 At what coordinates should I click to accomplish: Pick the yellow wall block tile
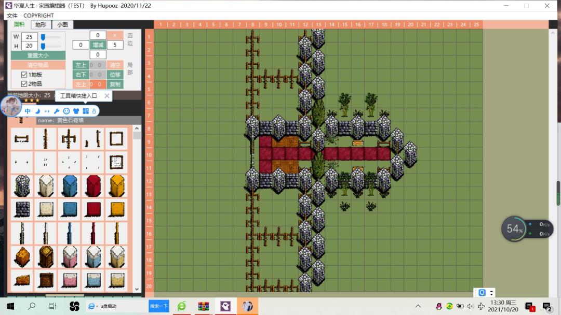click(x=116, y=209)
